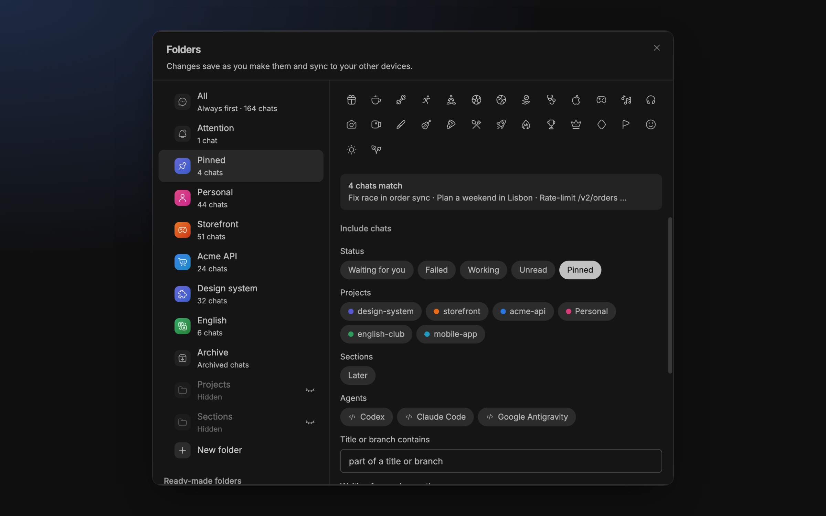
Task: Select the sun icon
Action: 351,150
